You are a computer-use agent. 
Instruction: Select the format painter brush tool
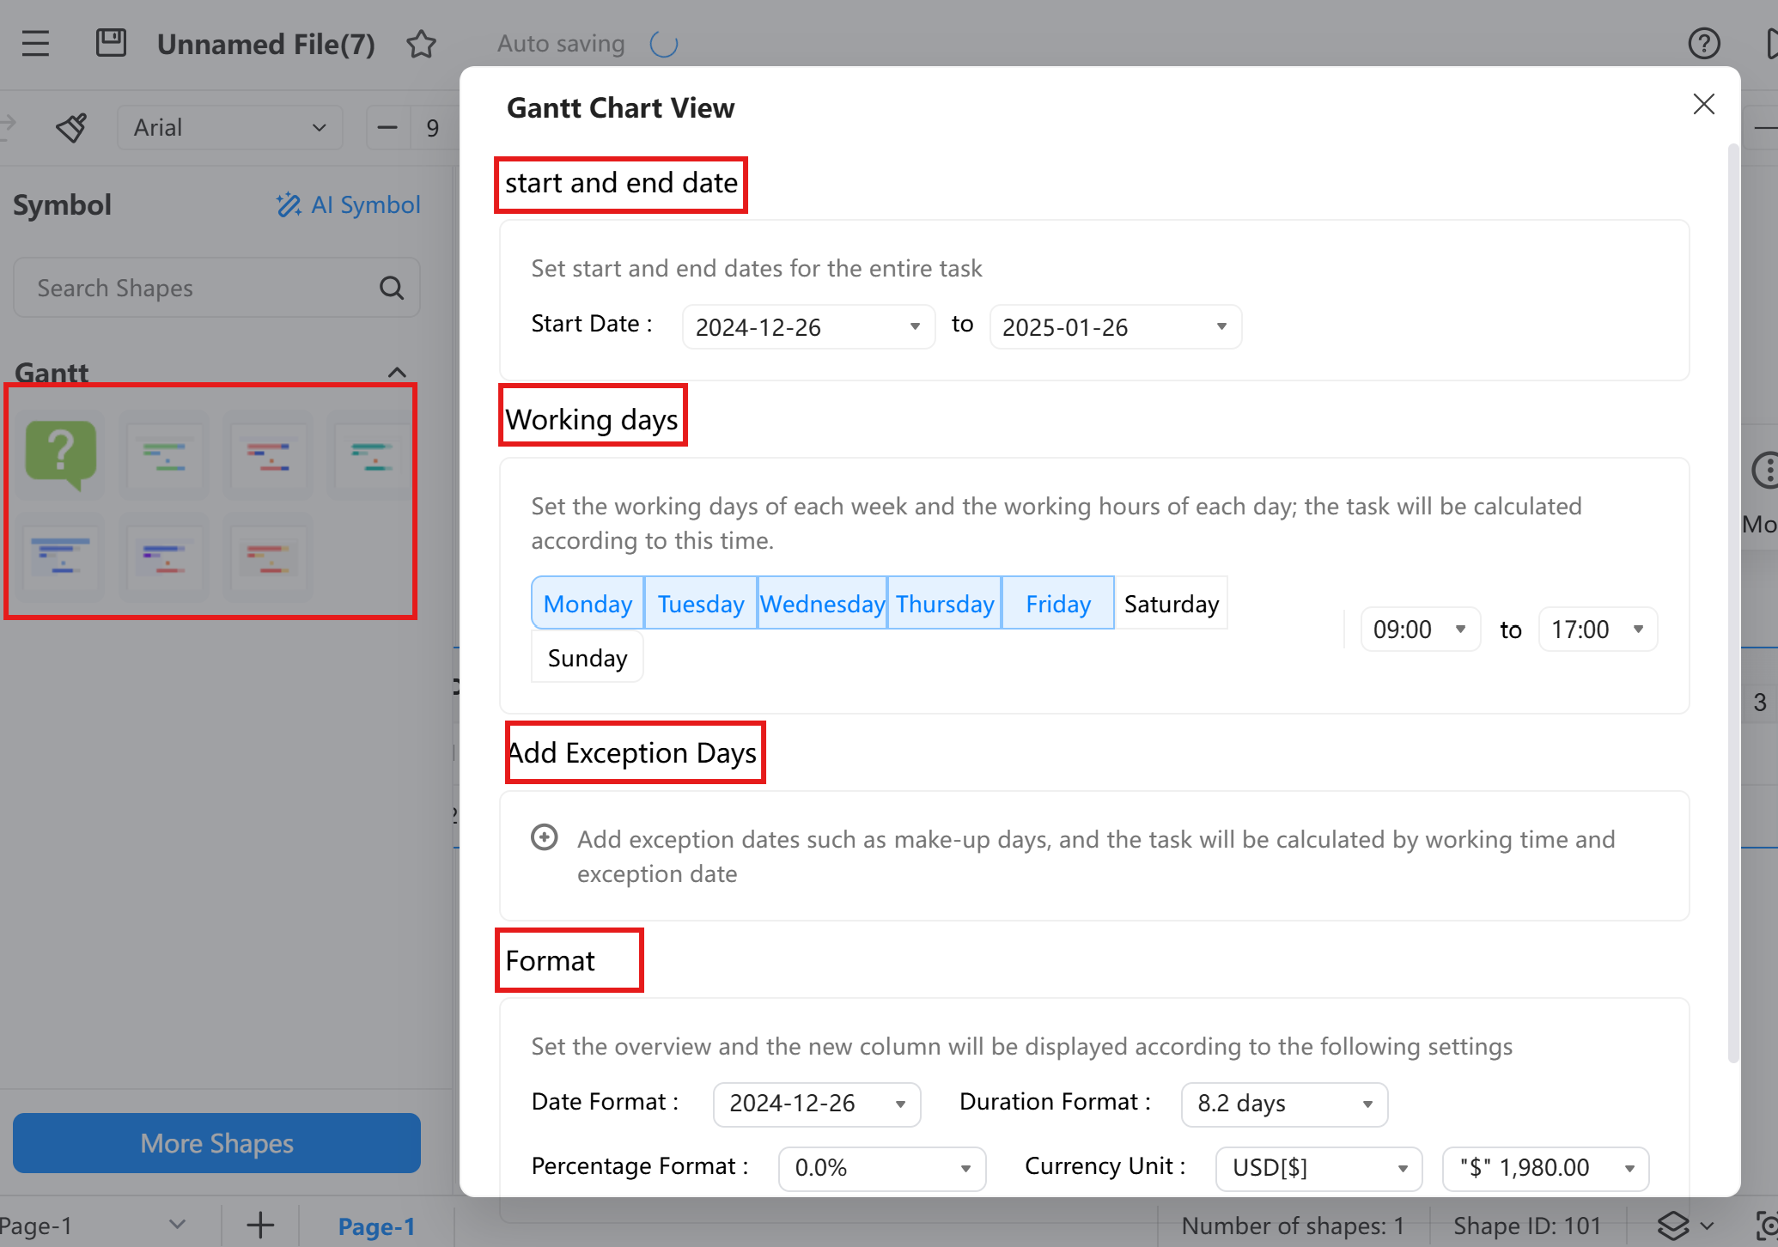pos(71,128)
